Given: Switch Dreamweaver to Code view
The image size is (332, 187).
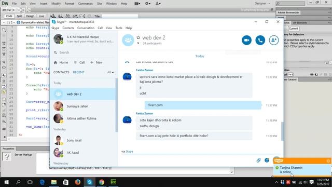Looking at the screenshot, I should pyautogui.click(x=9, y=16).
